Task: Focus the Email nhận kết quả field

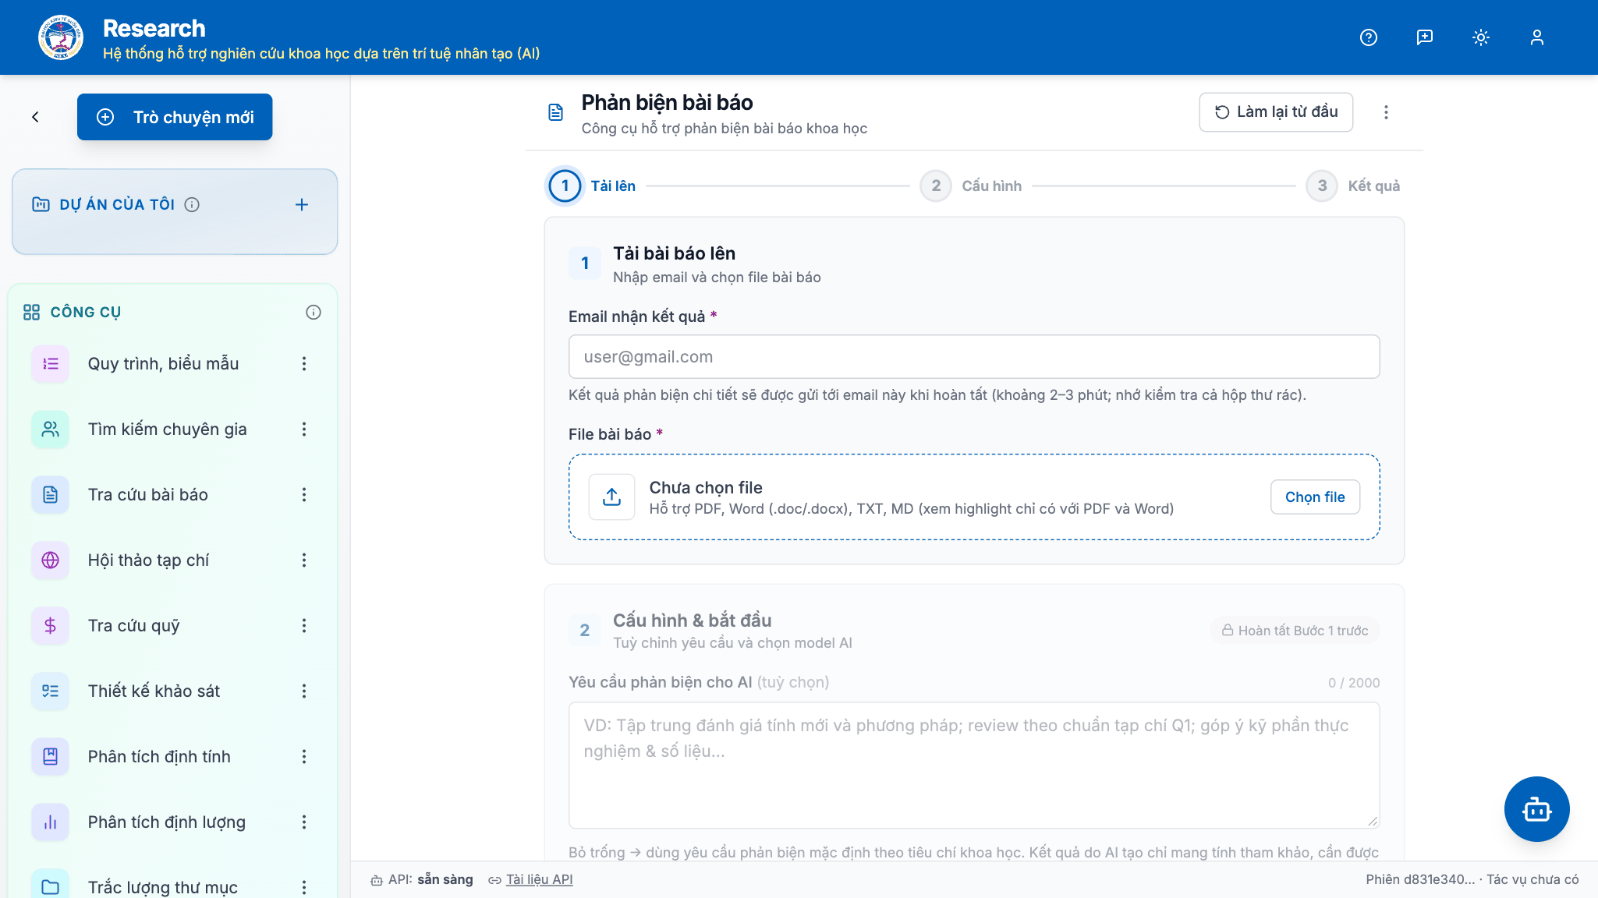Action: coord(974,357)
